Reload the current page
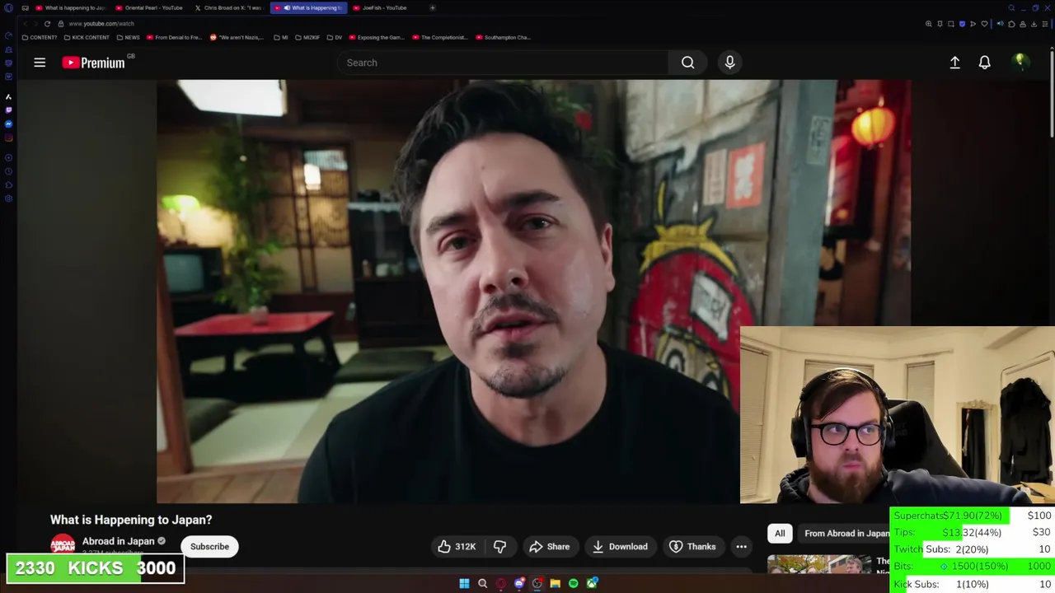The width and height of the screenshot is (1055, 593). (47, 23)
